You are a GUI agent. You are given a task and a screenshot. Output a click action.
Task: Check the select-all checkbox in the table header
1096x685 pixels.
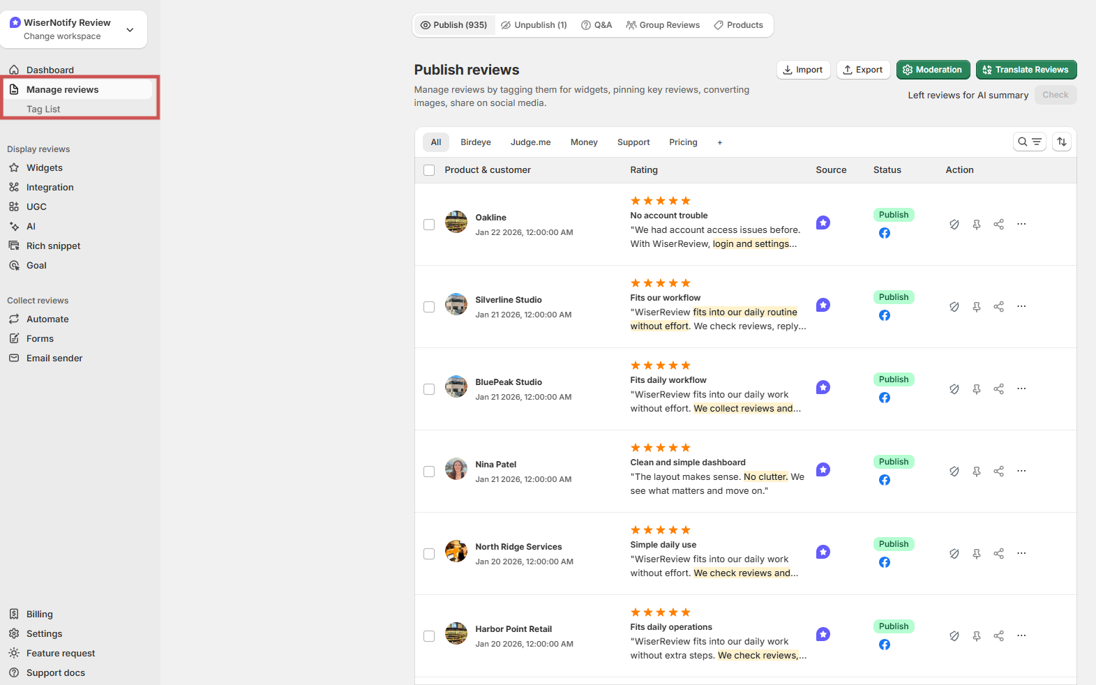pos(428,170)
